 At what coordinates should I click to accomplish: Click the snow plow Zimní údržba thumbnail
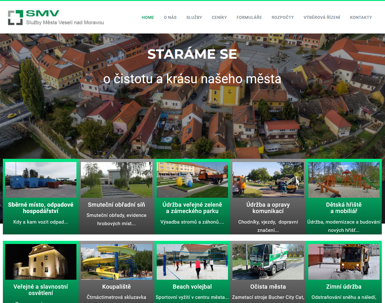pyautogui.click(x=344, y=262)
